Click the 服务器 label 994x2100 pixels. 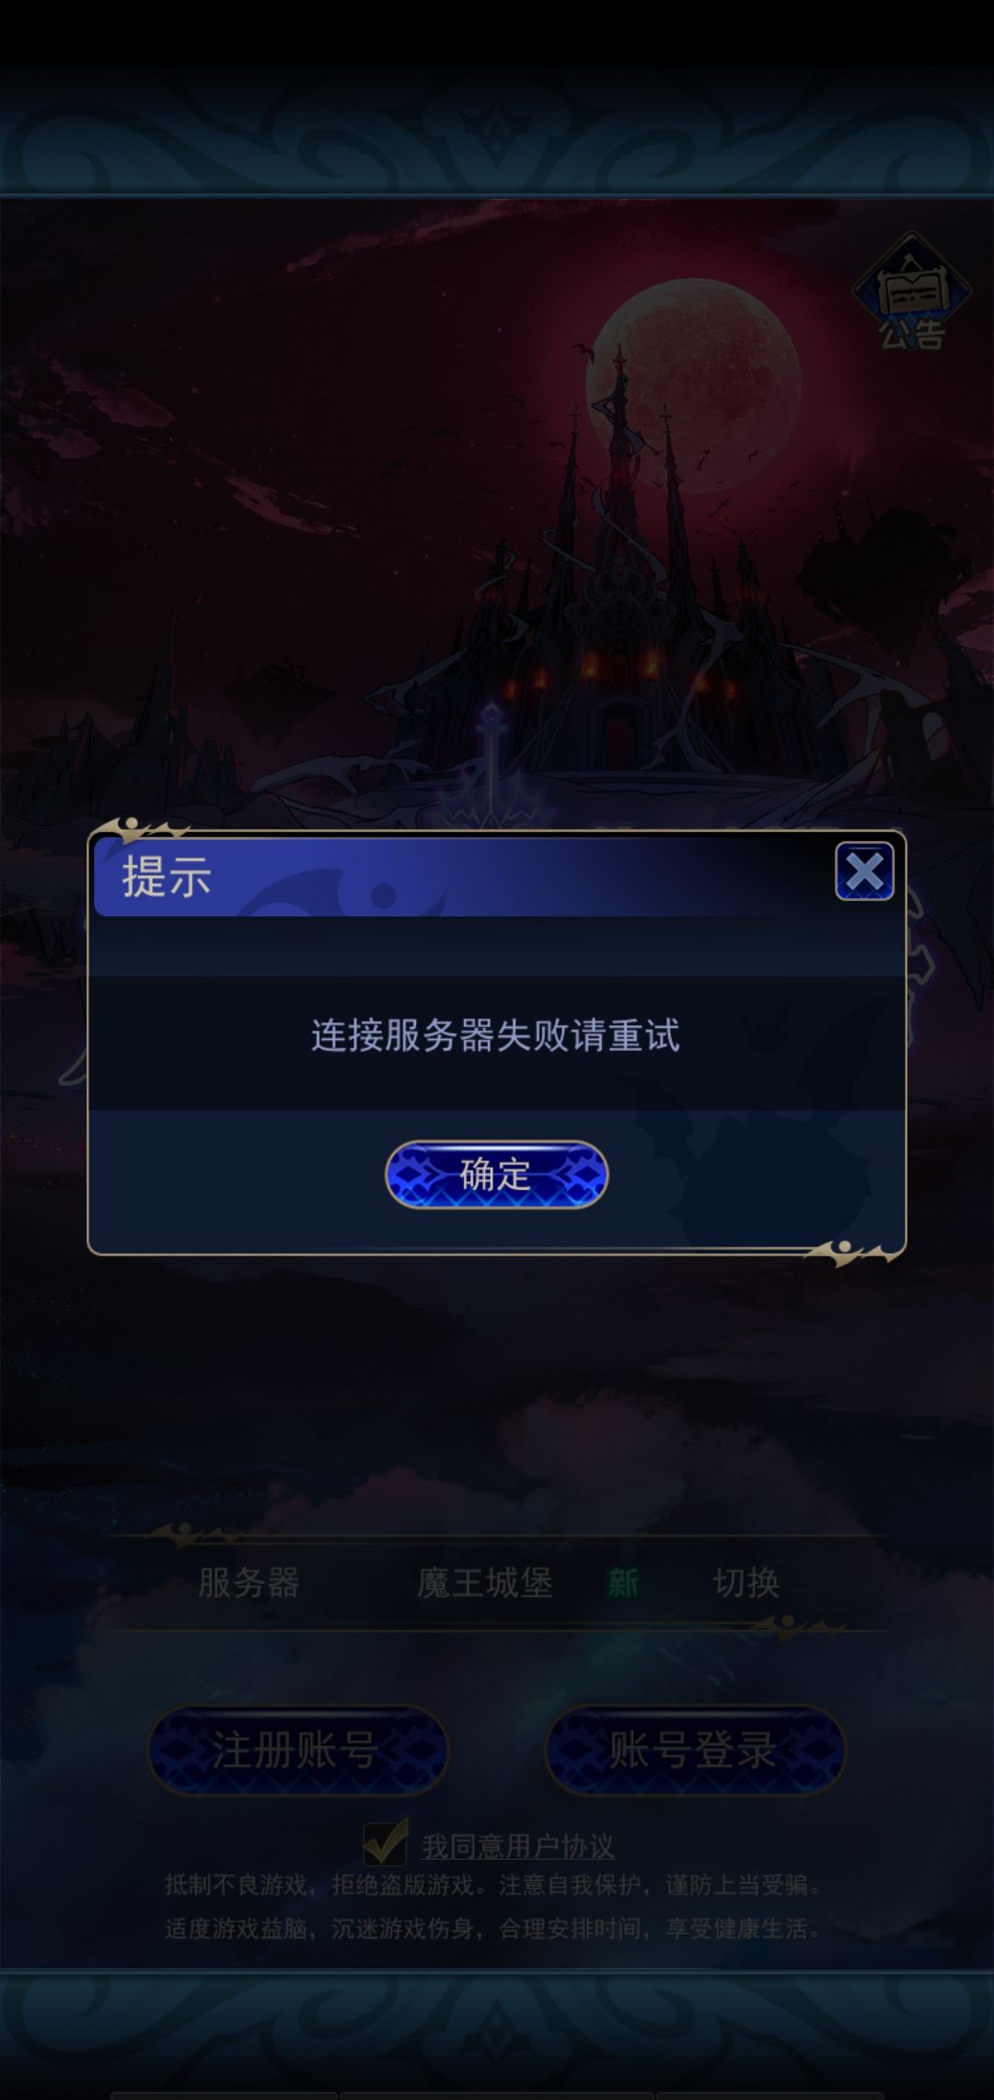click(248, 1582)
